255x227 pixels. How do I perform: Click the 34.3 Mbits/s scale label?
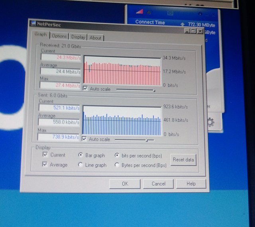[x=174, y=58]
